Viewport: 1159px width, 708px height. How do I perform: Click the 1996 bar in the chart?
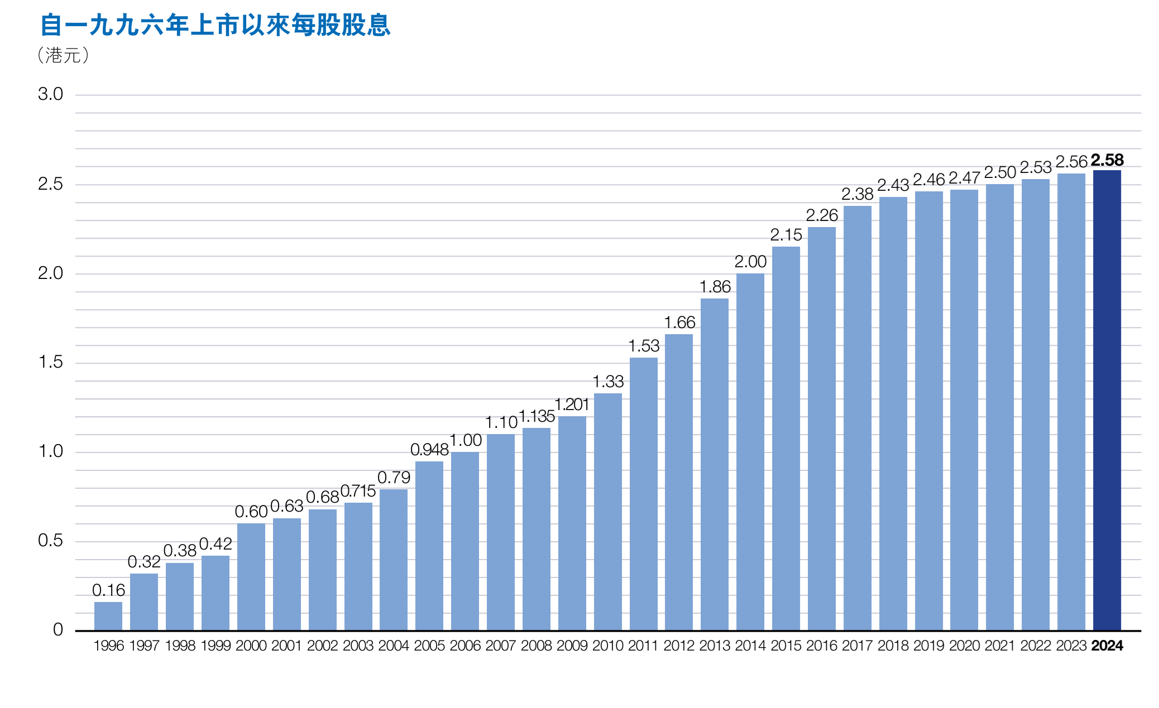[x=108, y=616]
